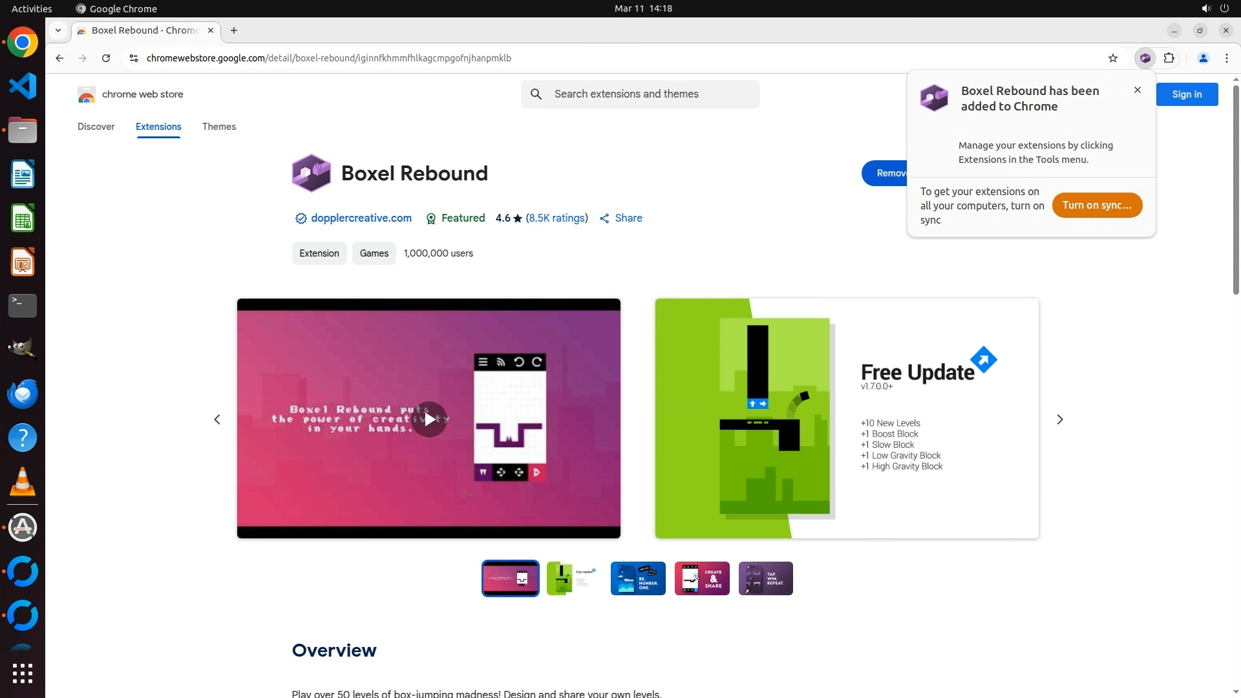This screenshot has height=698, width=1241.
Task: Select the blue 'Be Number One' thumbnail
Action: pos(637,578)
